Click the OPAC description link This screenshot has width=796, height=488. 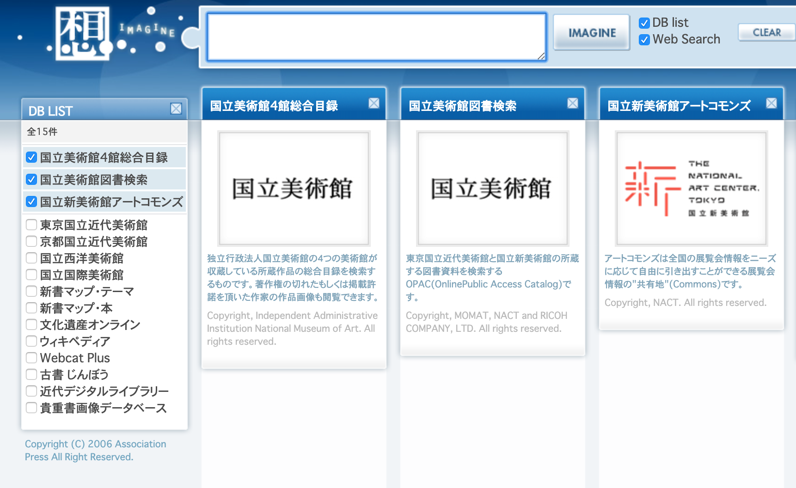[492, 278]
